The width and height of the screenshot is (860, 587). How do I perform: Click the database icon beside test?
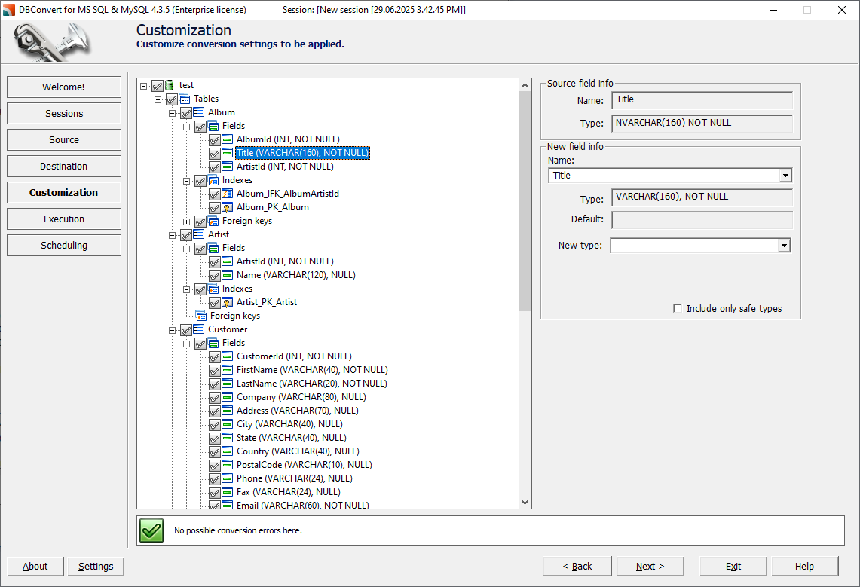(x=170, y=84)
